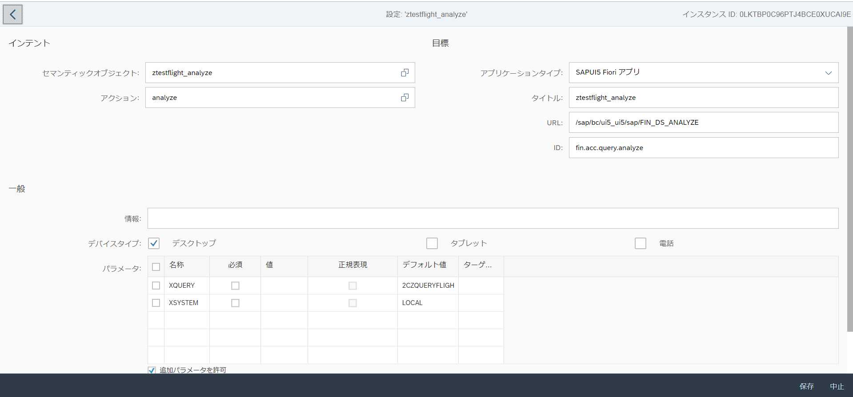Screen dimensions: 853x397
Task: Click the back arrow icon
Action: tap(12, 15)
